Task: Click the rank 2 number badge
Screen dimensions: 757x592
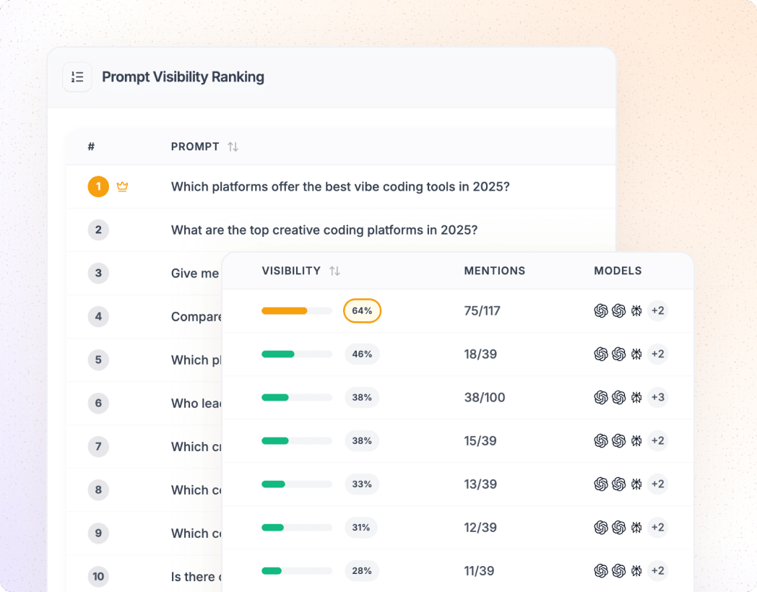Action: click(x=98, y=230)
